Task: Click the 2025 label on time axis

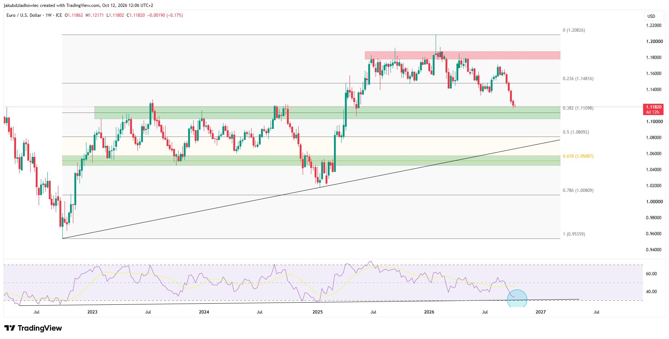Action: (318, 312)
